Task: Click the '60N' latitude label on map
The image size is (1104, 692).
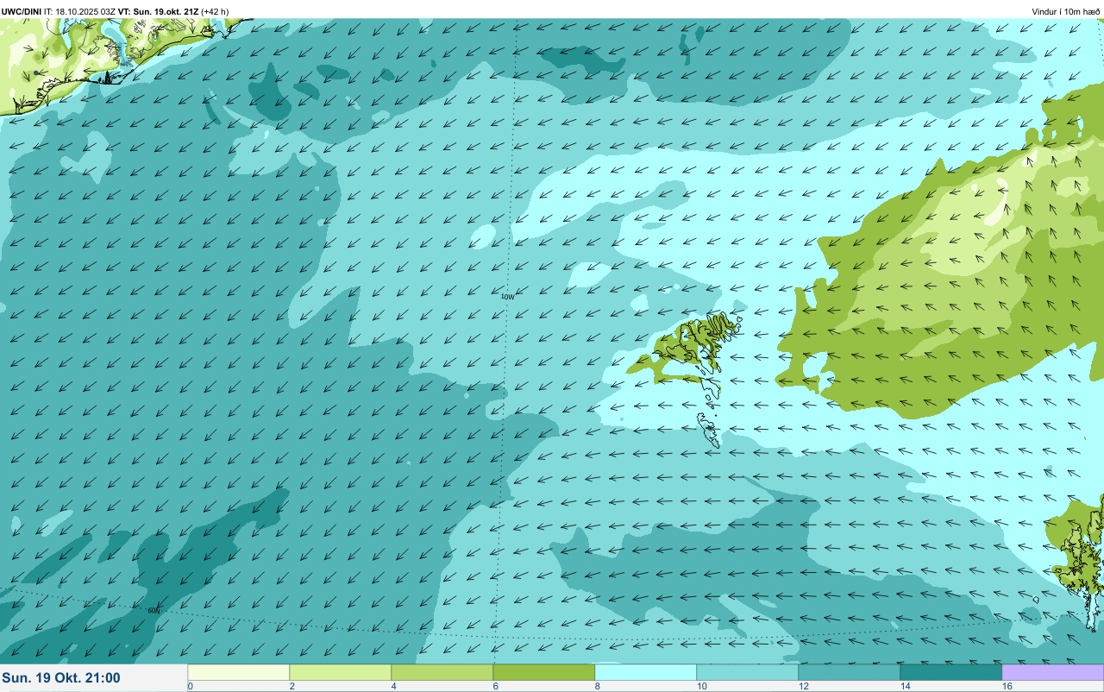Action: [x=154, y=610]
